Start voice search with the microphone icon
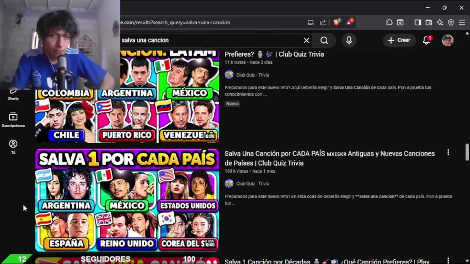This screenshot has height=264, width=470. click(x=349, y=40)
